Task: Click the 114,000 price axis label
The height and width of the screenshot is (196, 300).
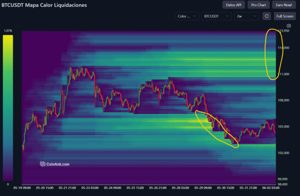Action: (284, 48)
